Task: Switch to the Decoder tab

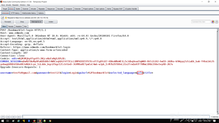Action: [x=60, y=9]
